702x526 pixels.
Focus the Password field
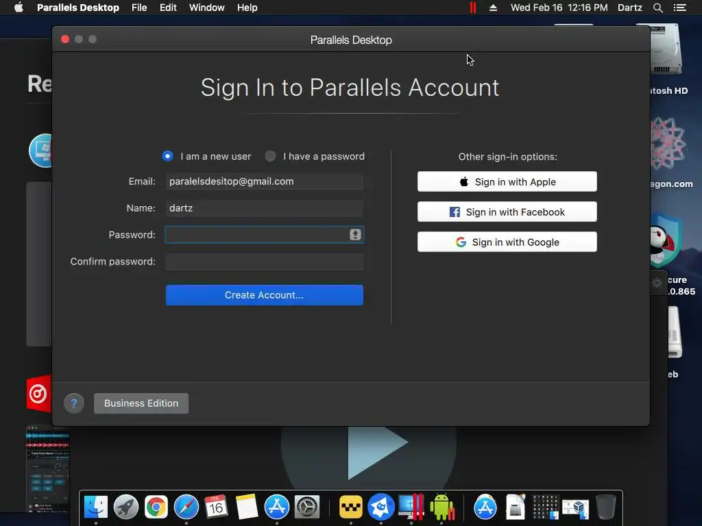coord(264,235)
